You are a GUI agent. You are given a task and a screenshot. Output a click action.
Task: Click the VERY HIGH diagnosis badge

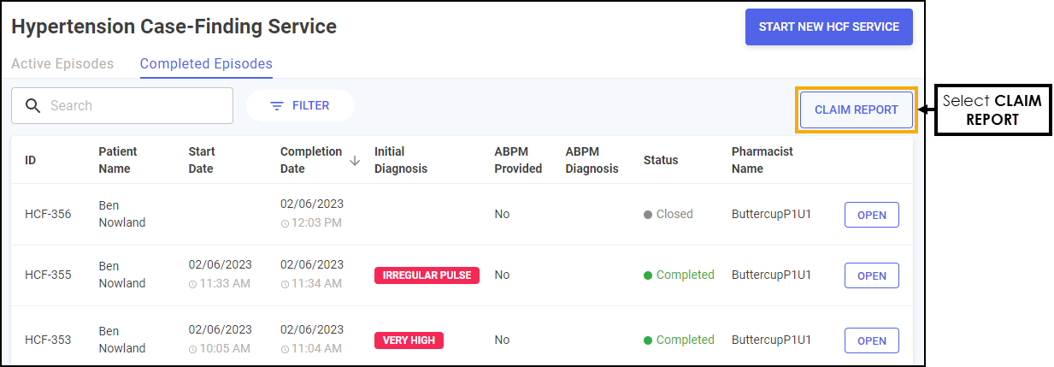pyautogui.click(x=409, y=340)
